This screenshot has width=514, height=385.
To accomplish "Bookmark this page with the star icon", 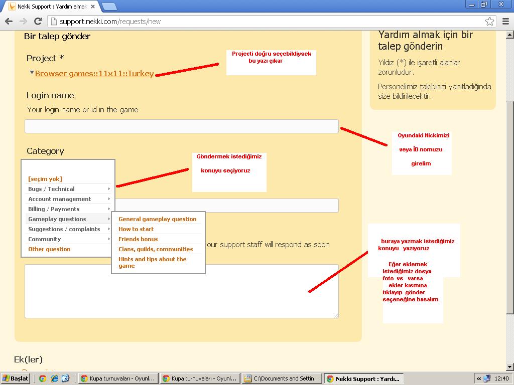I will coord(489,22).
